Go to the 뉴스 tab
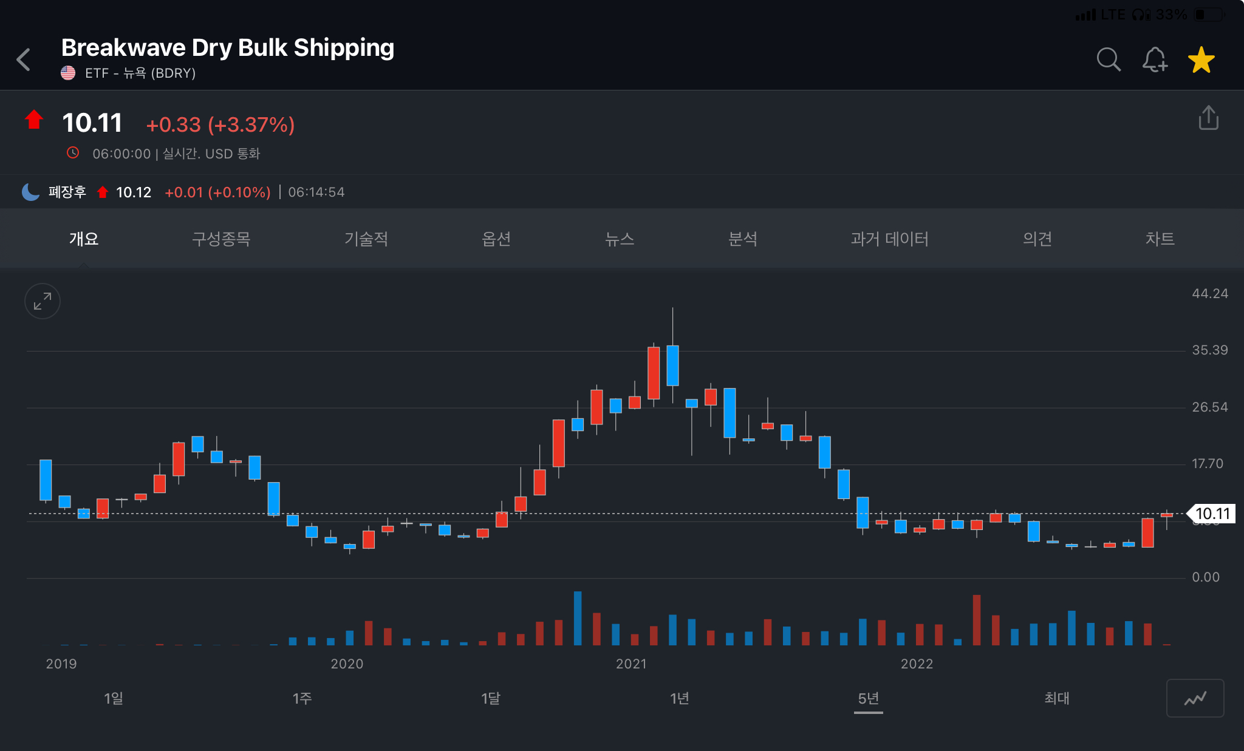The width and height of the screenshot is (1244, 751). (620, 239)
